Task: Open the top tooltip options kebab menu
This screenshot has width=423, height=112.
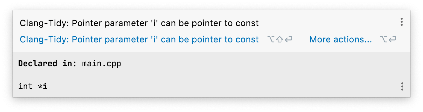Action: click(401, 22)
